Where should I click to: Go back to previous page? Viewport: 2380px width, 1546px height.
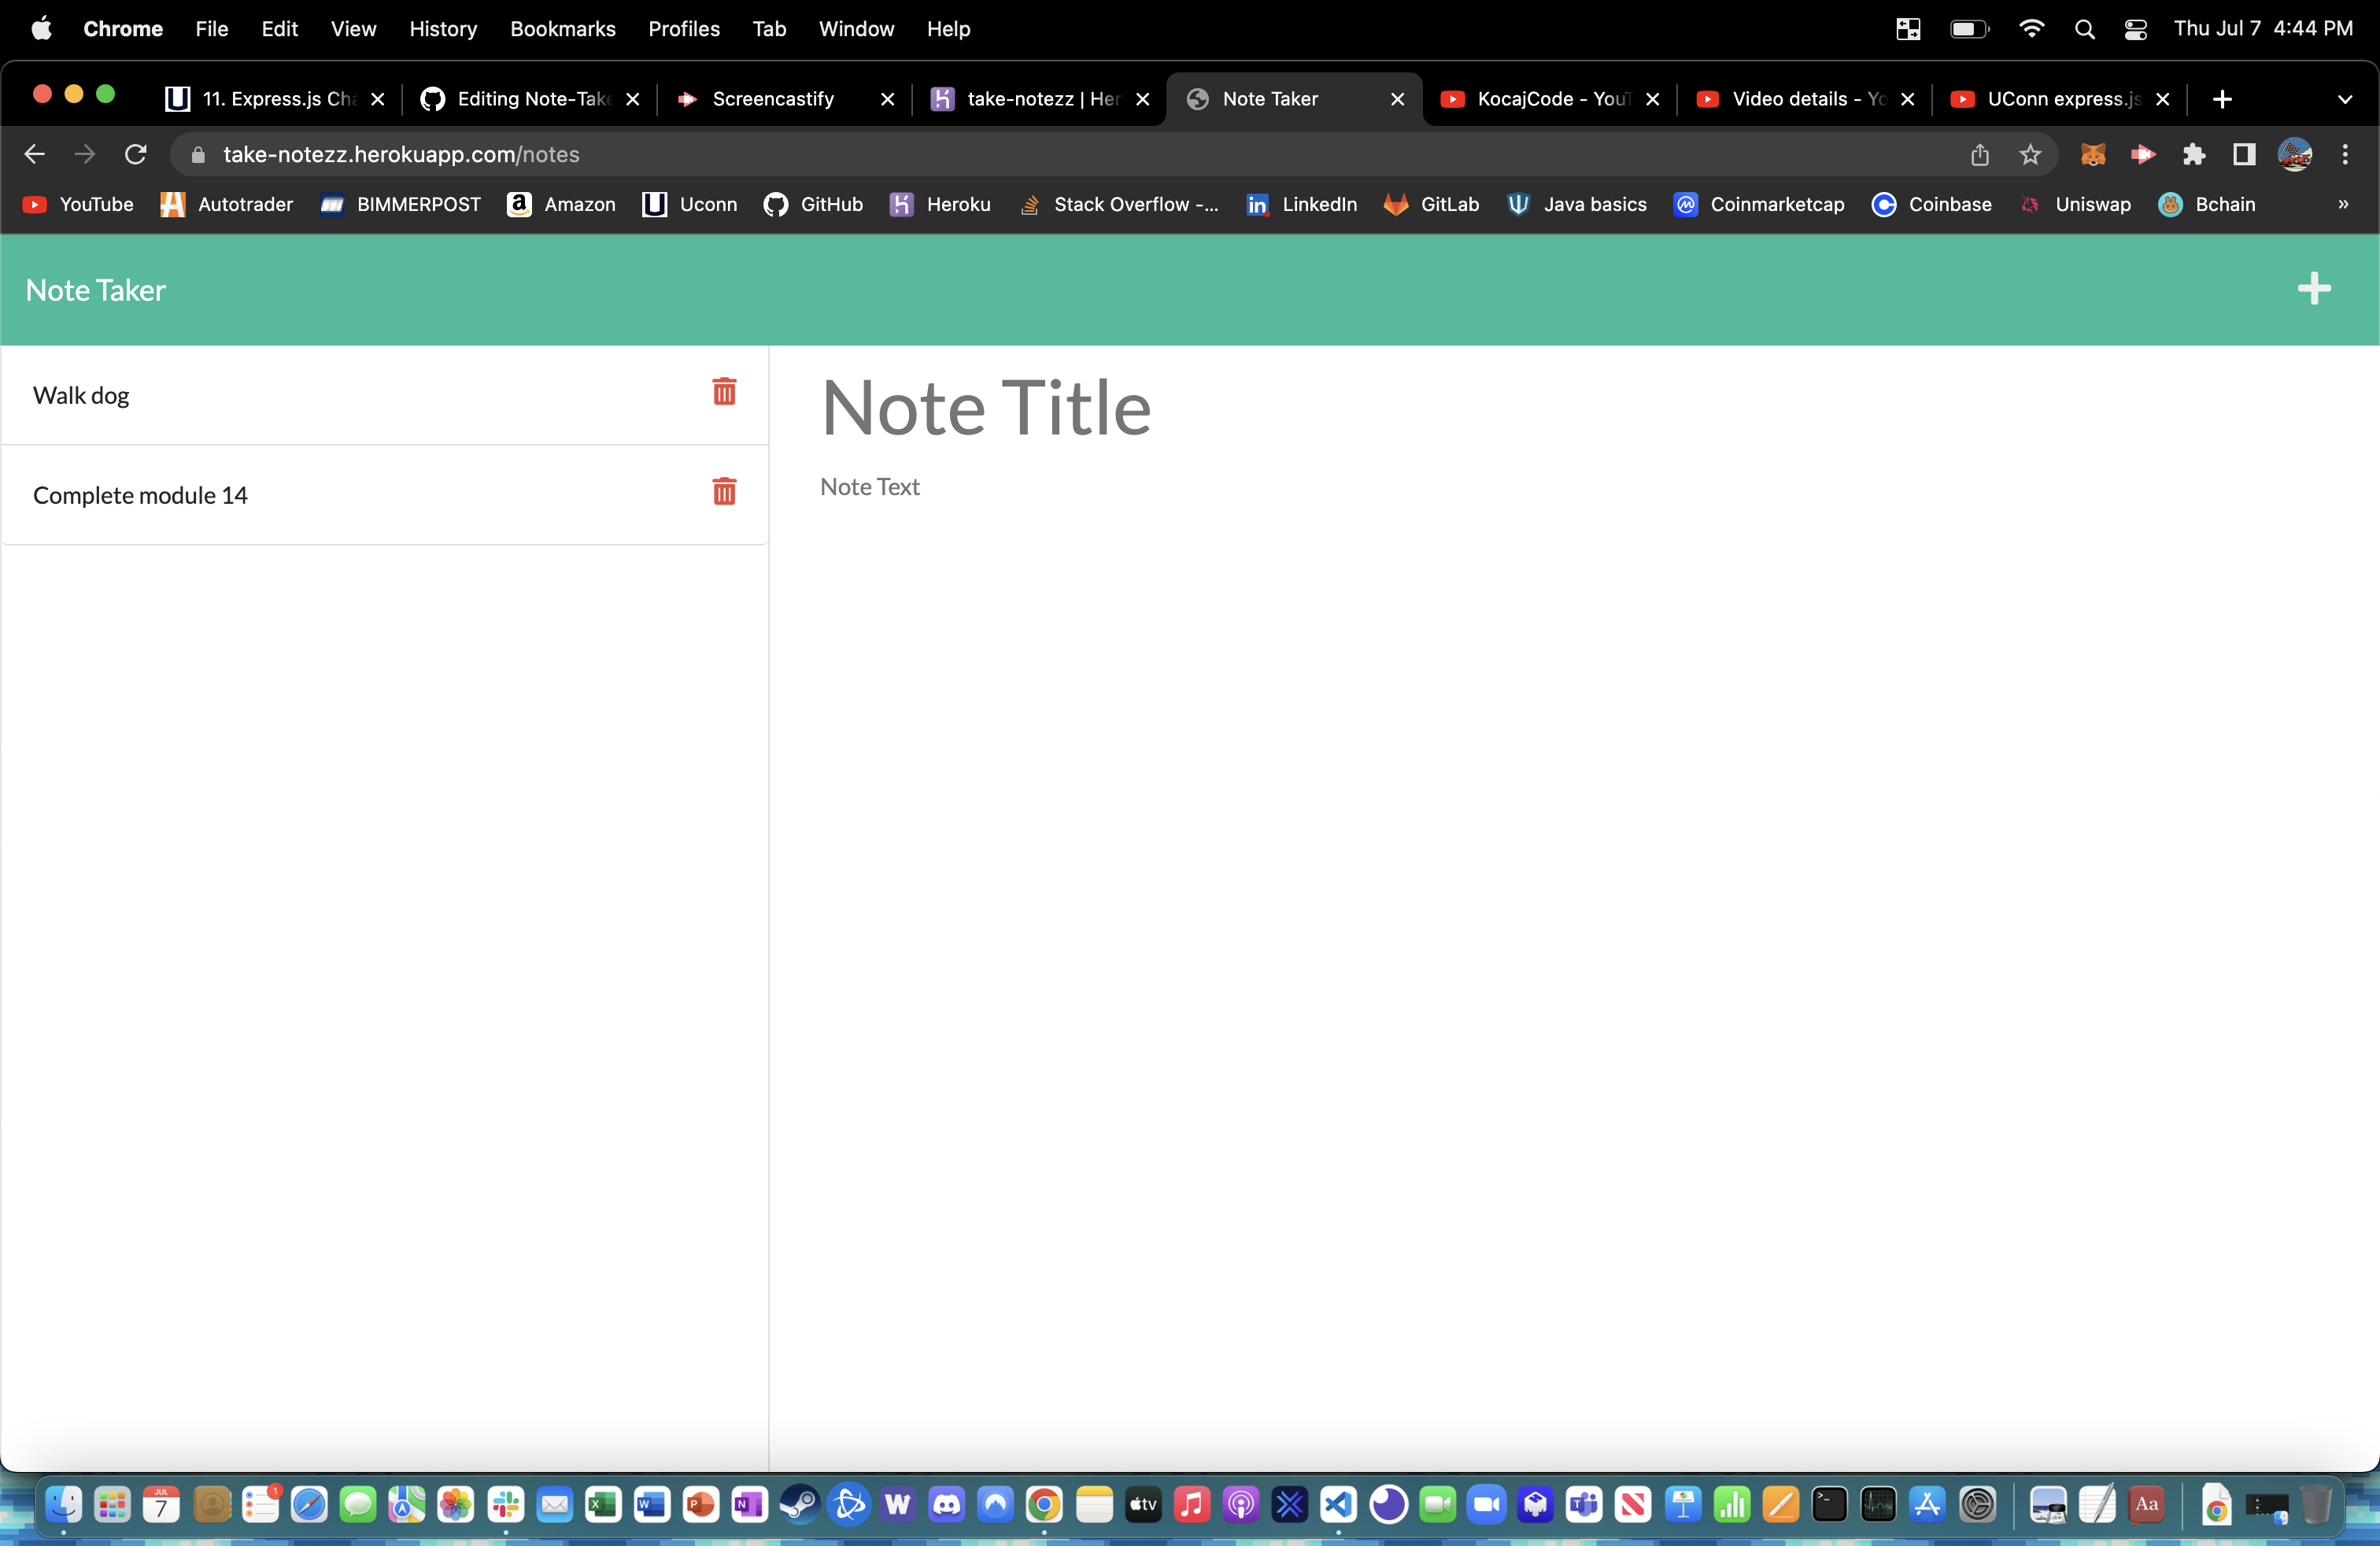[x=34, y=154]
